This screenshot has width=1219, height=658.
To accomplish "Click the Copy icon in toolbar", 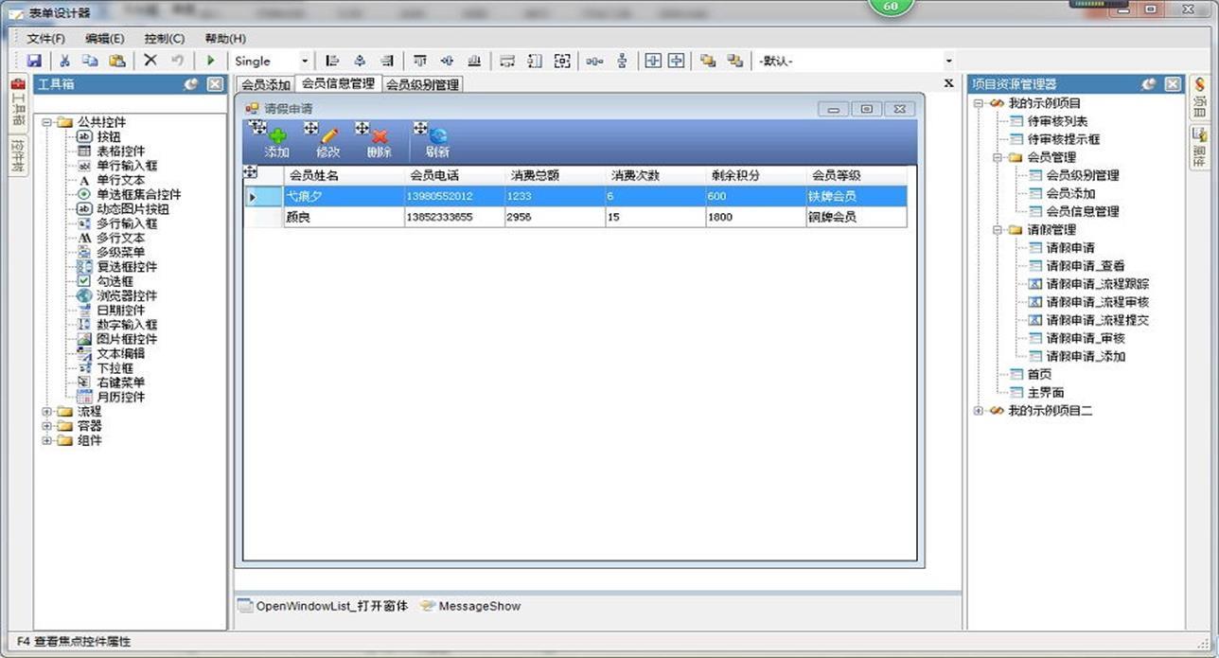I will tap(91, 61).
